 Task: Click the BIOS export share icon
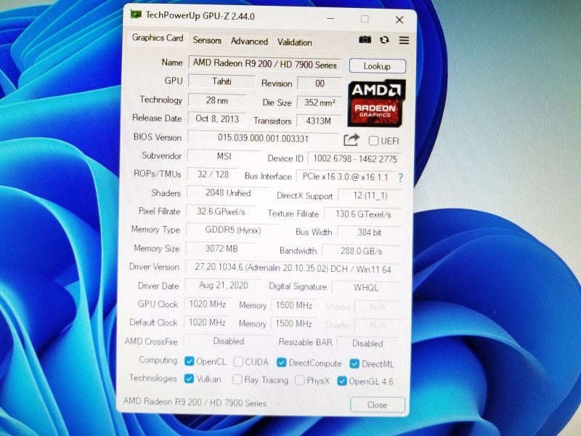[352, 140]
